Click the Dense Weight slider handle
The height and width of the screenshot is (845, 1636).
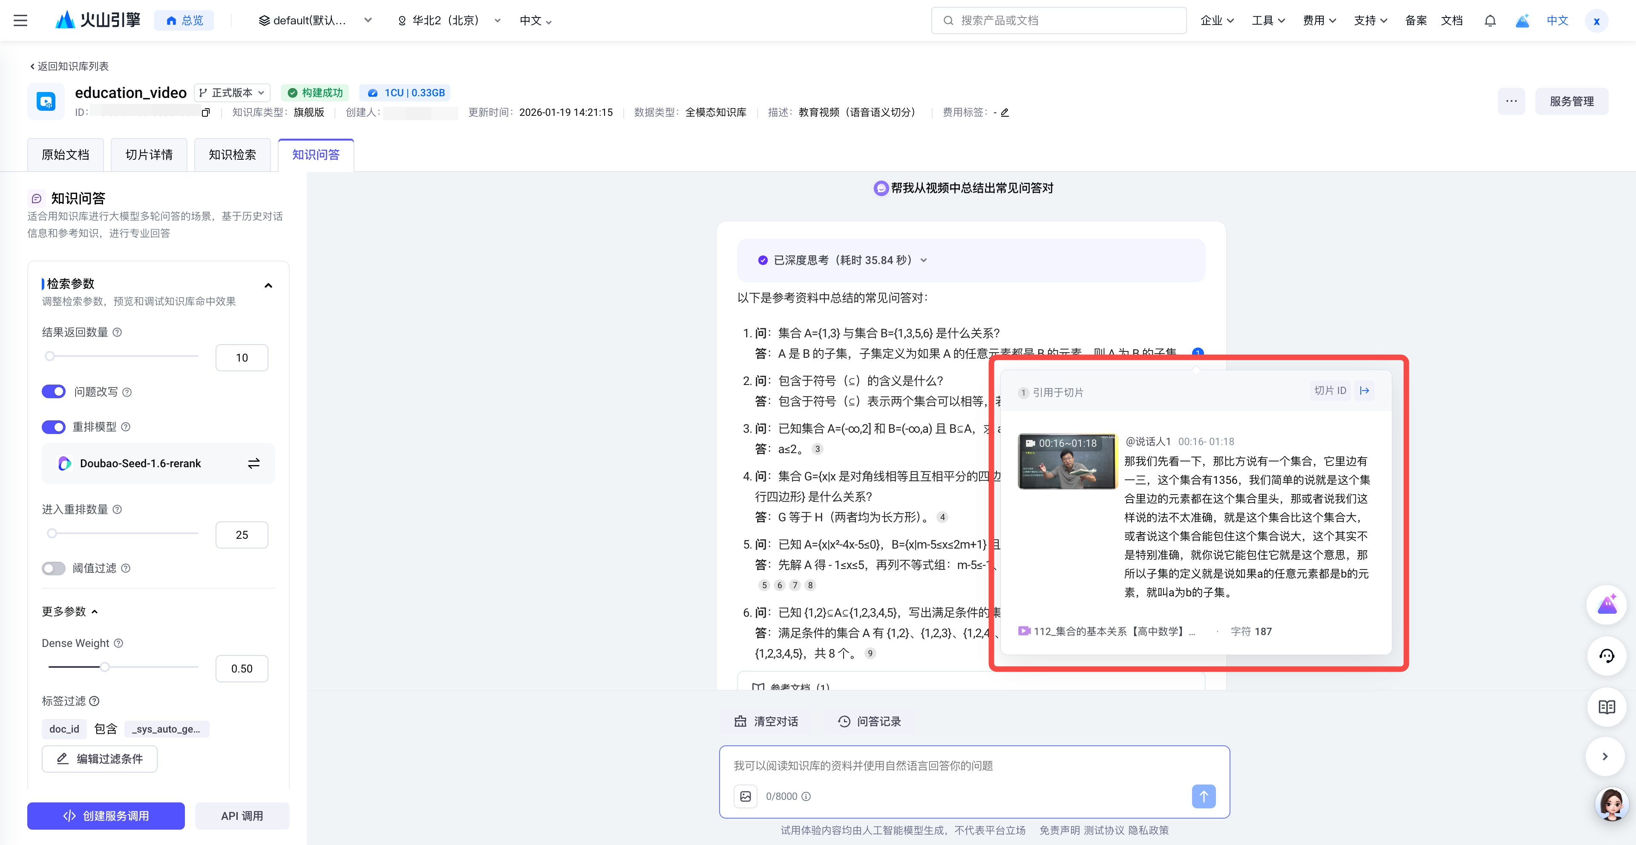[x=105, y=667]
